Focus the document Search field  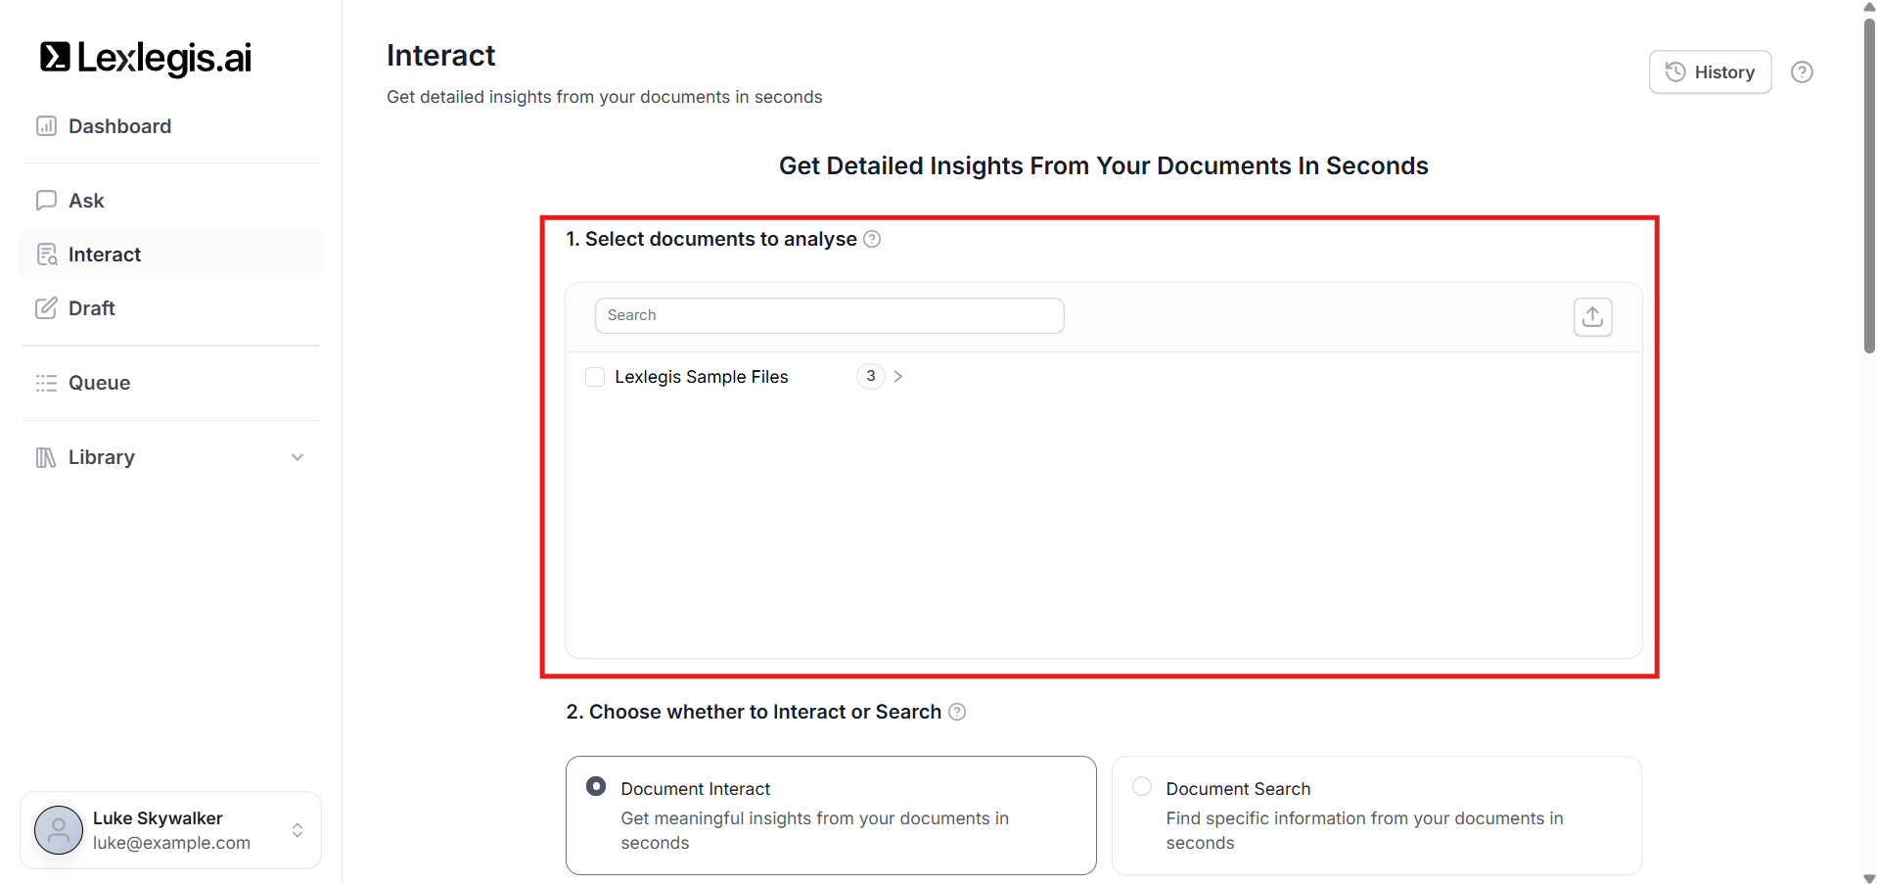tap(829, 315)
